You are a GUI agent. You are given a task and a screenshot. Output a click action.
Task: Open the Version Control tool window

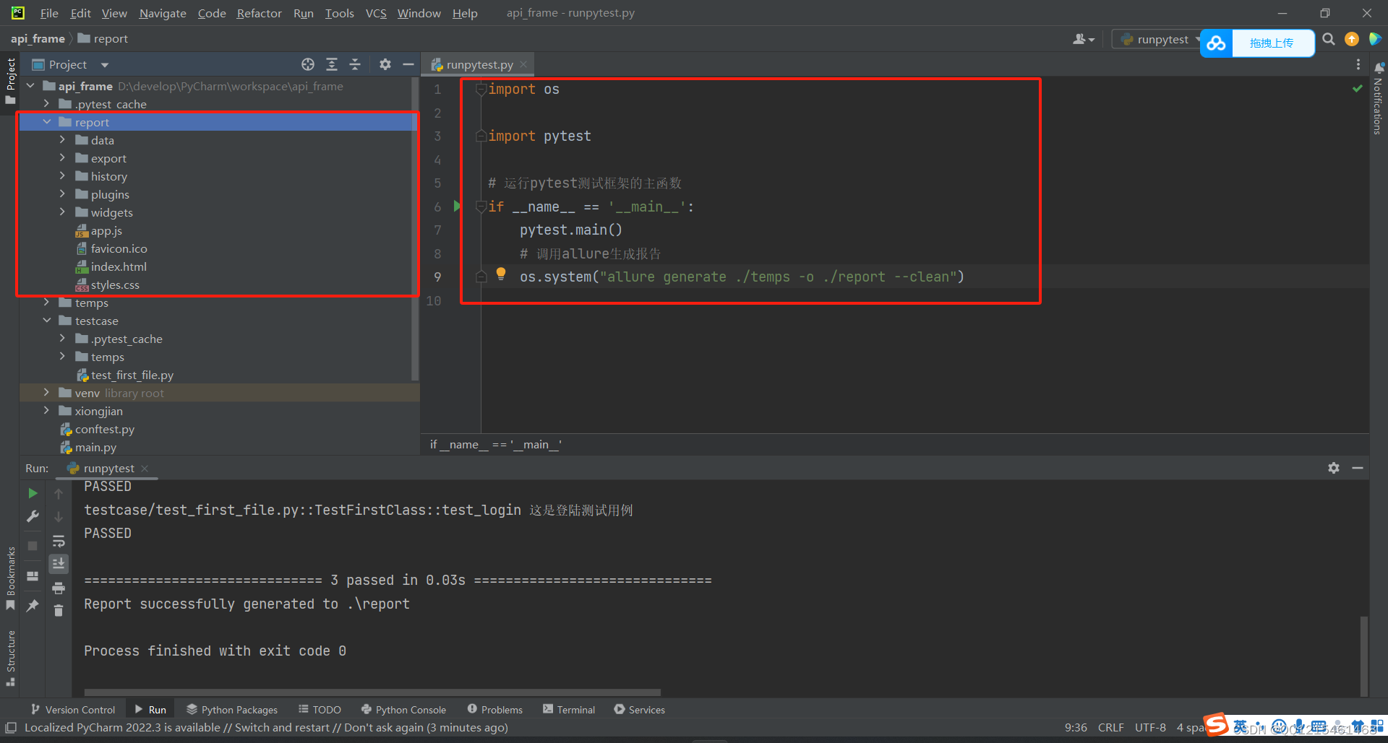(x=73, y=710)
